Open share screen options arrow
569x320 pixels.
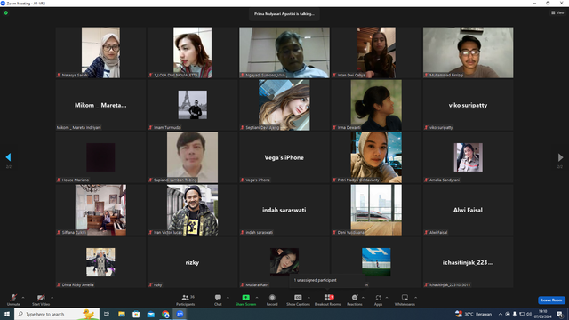coord(257,298)
